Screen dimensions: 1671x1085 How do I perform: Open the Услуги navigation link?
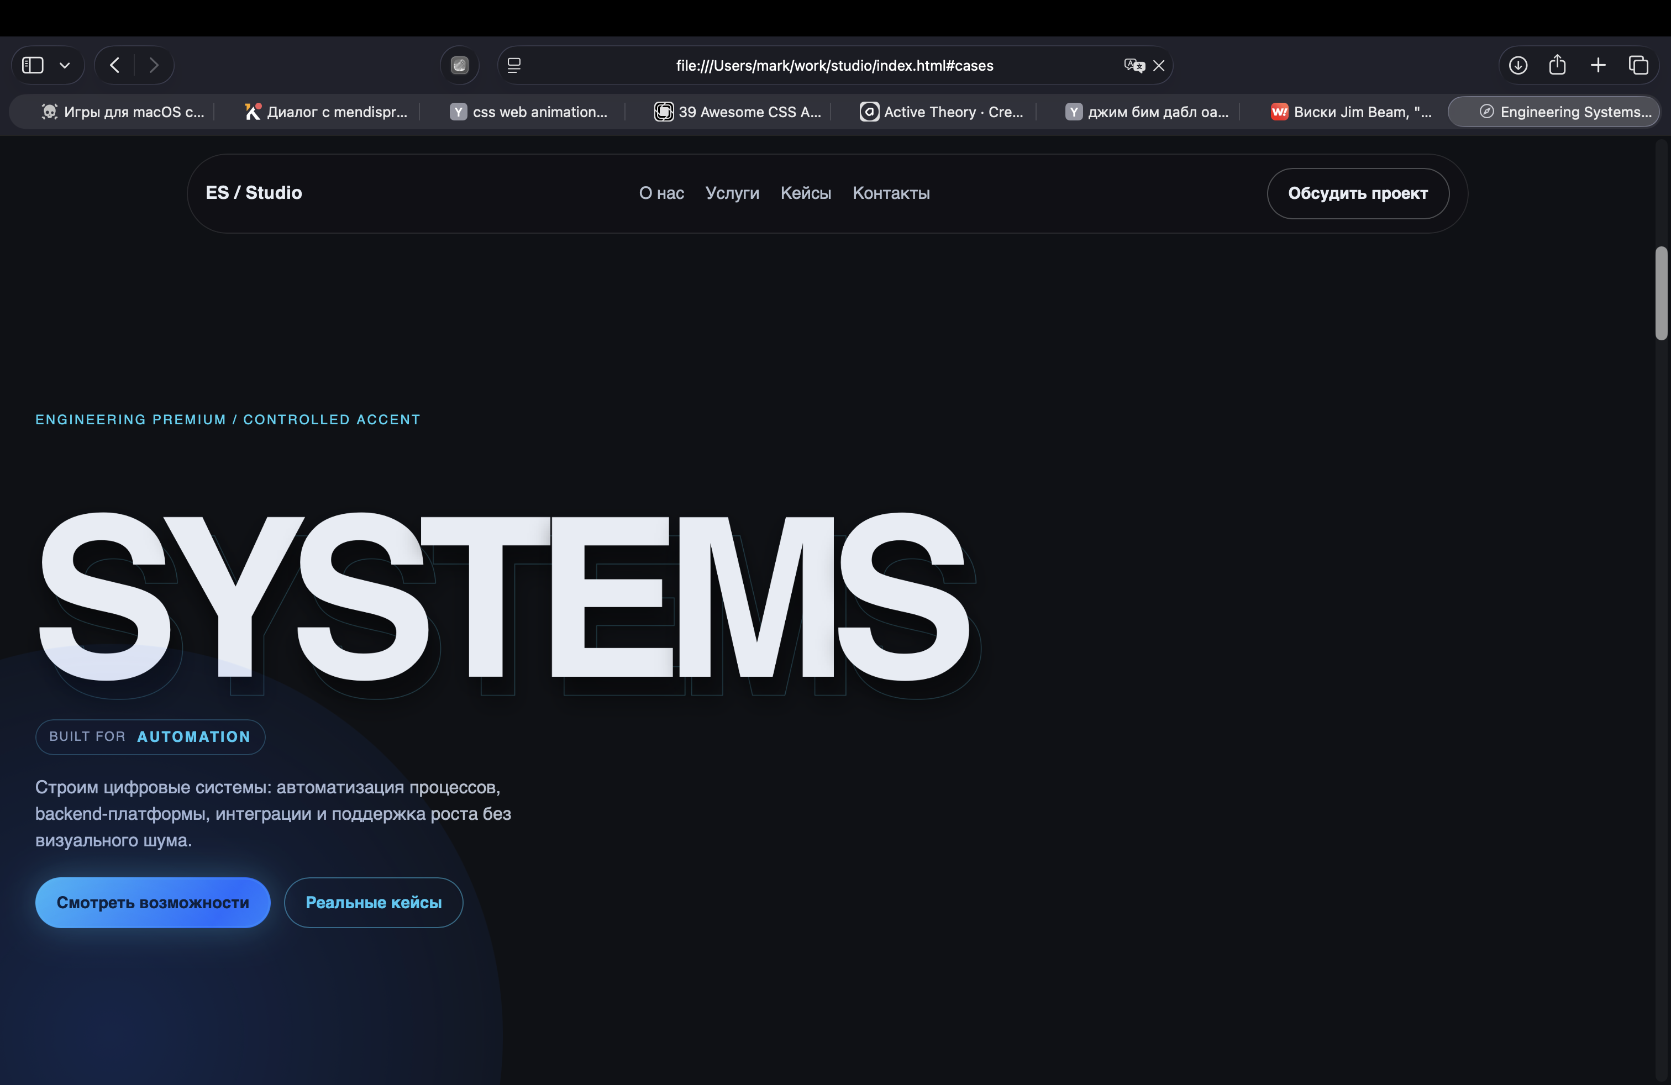coord(732,193)
